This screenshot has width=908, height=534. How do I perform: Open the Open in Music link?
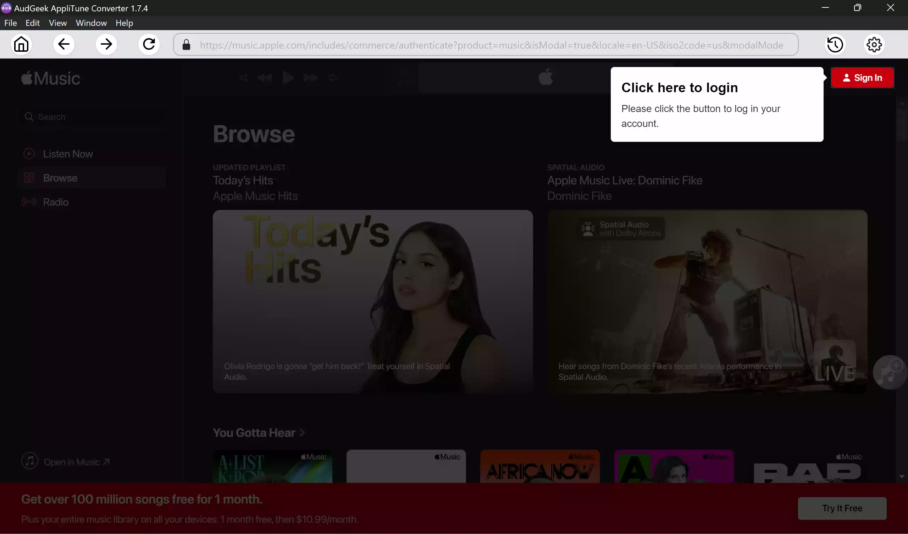click(76, 462)
